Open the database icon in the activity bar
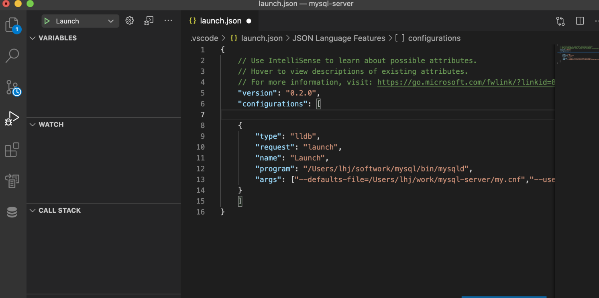The height and width of the screenshot is (298, 599). point(12,212)
